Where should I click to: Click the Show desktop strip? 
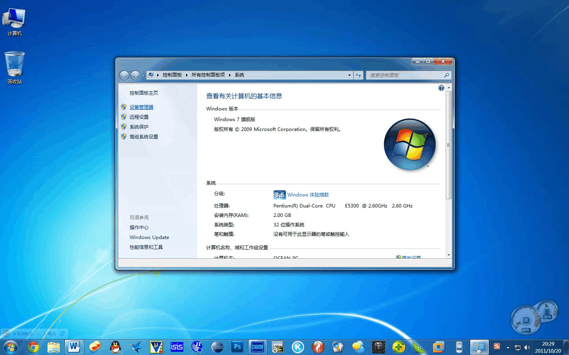click(x=567, y=347)
